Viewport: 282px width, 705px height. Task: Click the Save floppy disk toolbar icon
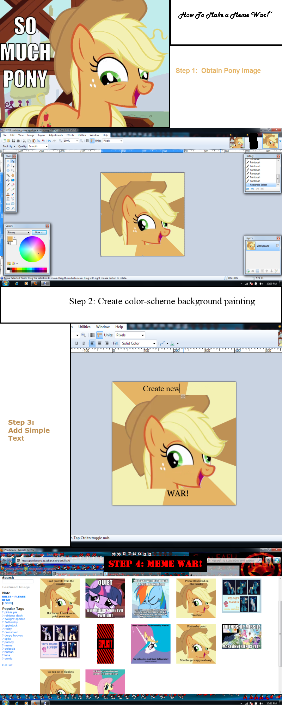(13, 141)
